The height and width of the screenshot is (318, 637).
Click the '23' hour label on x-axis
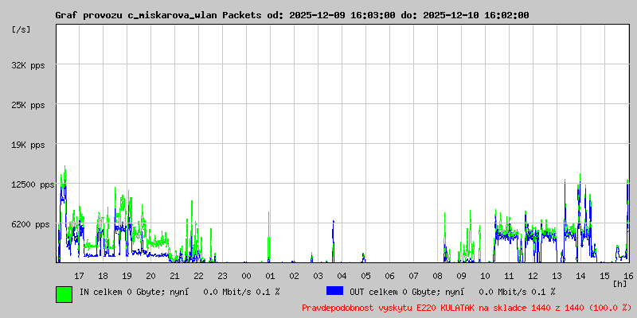coord(222,276)
